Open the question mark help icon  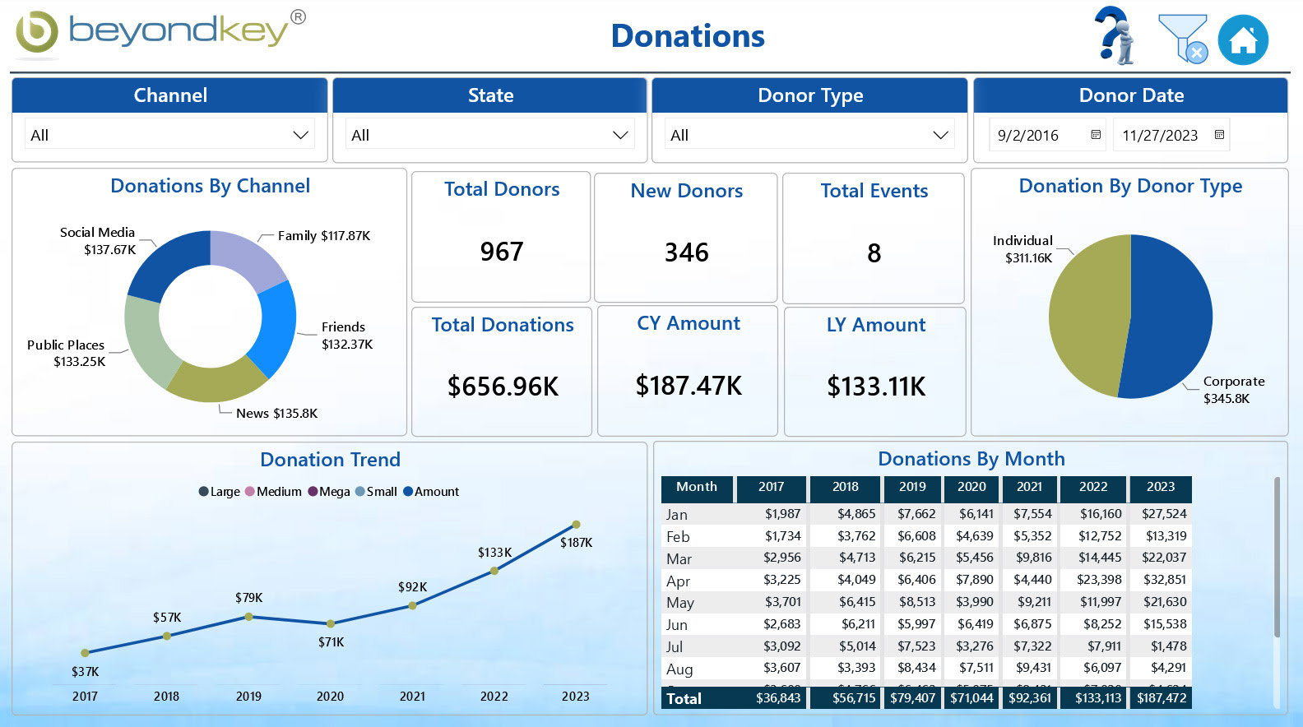[x=1115, y=35]
